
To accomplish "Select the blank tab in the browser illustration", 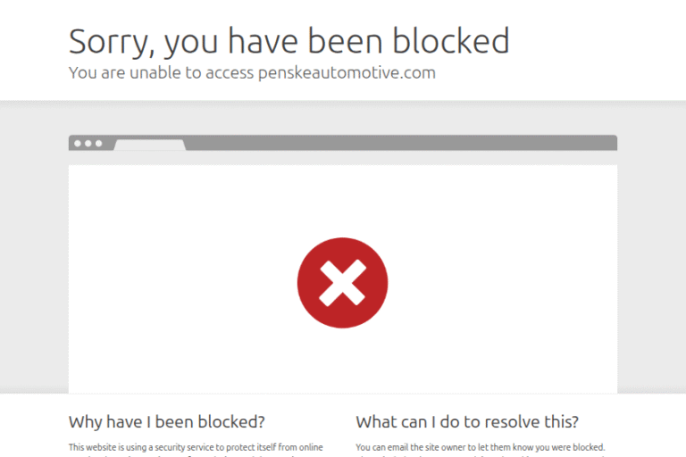I will pyautogui.click(x=149, y=144).
